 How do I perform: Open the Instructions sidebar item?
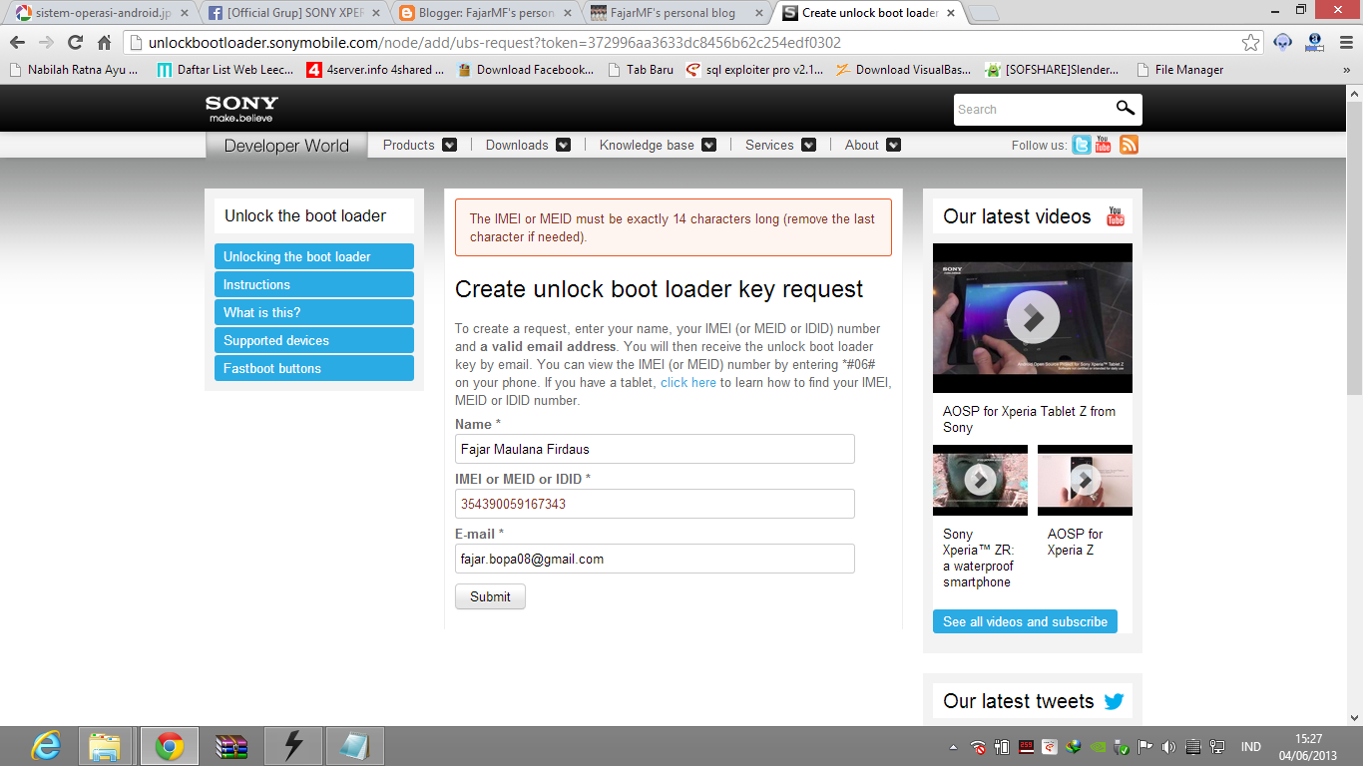314,284
